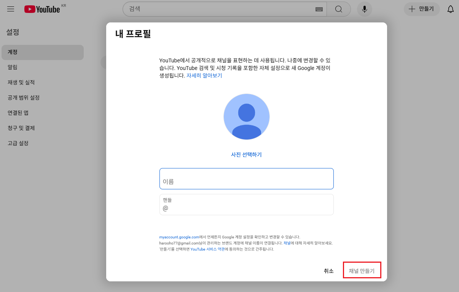Click the default profile avatar image
Image resolution: width=459 pixels, height=292 pixels.
[246, 116]
